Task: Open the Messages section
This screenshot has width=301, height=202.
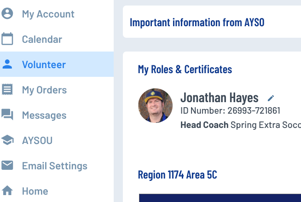Action: 44,115
